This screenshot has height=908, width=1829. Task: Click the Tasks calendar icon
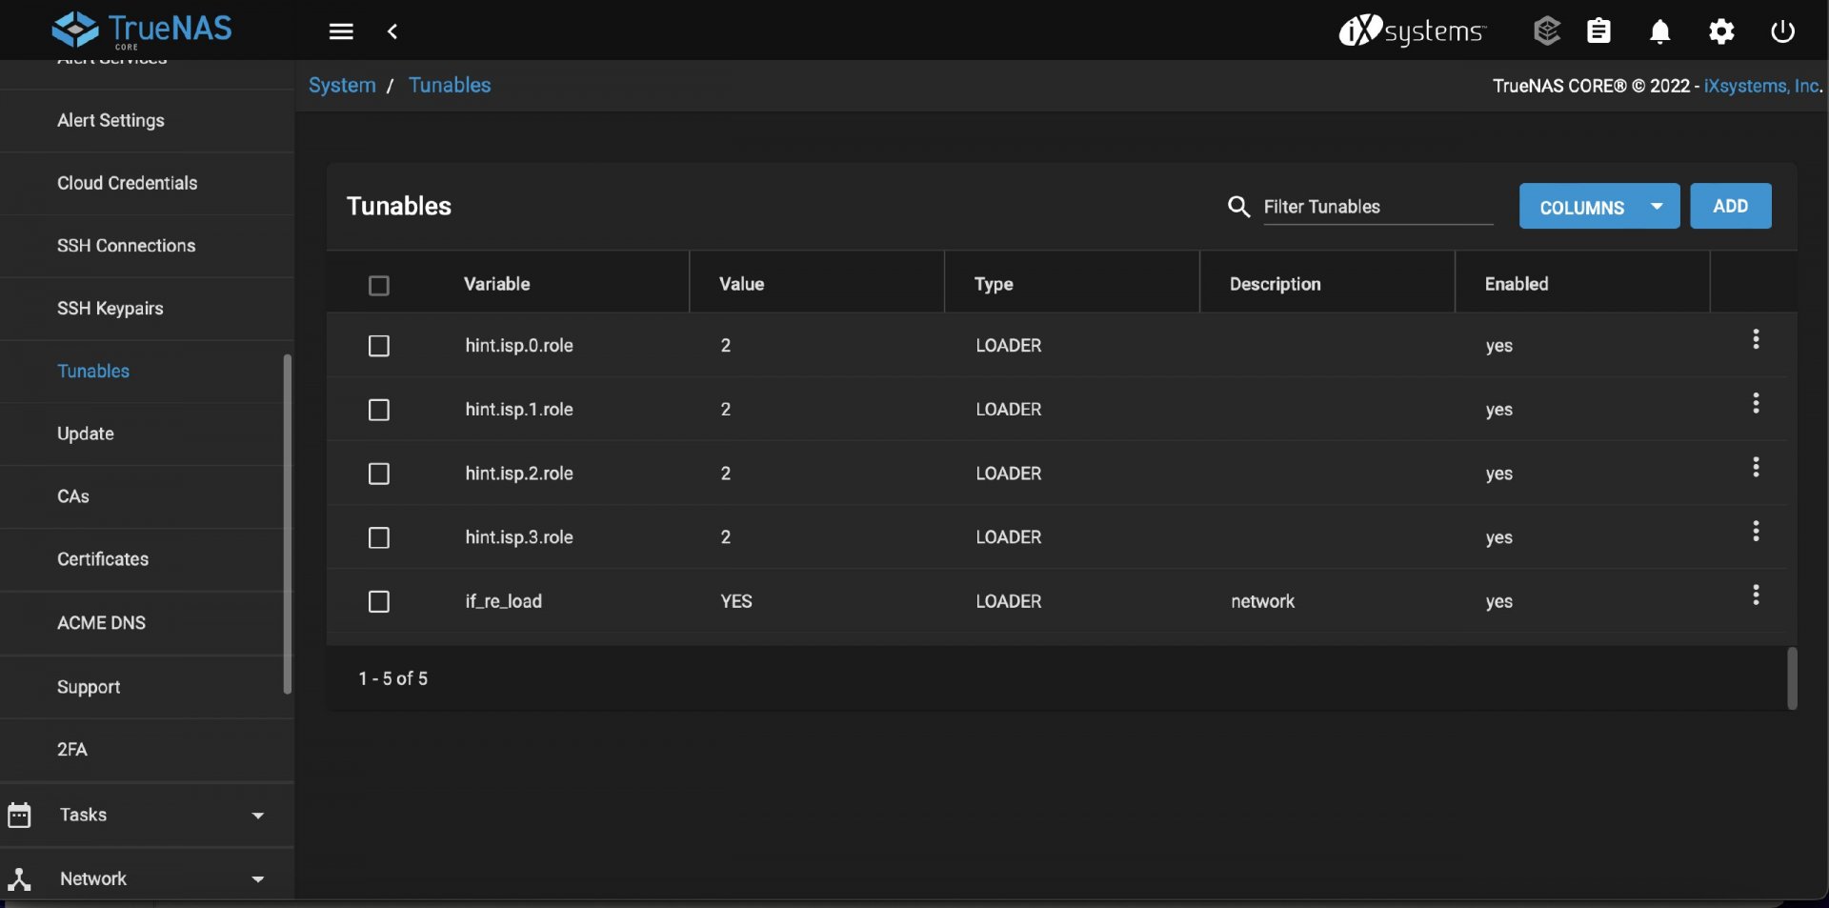19,815
